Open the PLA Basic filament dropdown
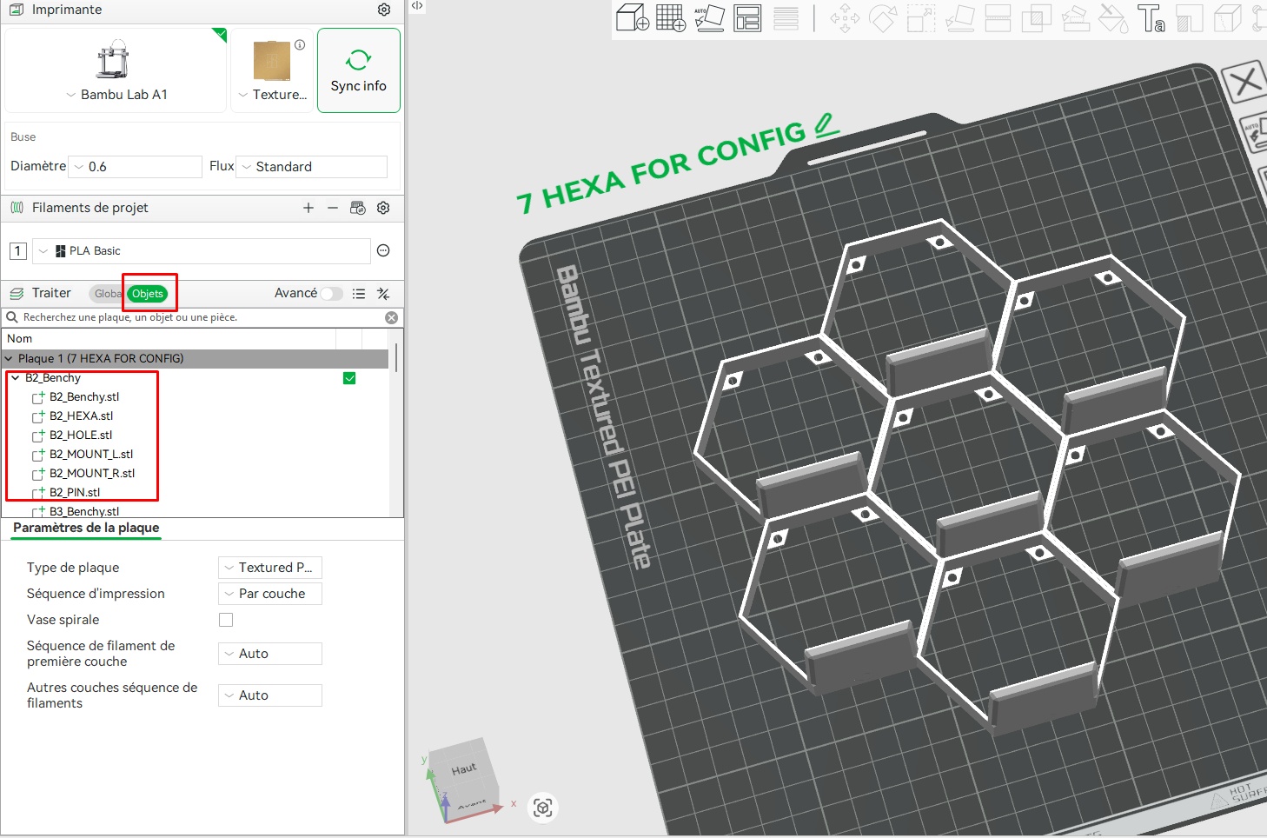Image resolution: width=1267 pixels, height=838 pixels. click(202, 251)
